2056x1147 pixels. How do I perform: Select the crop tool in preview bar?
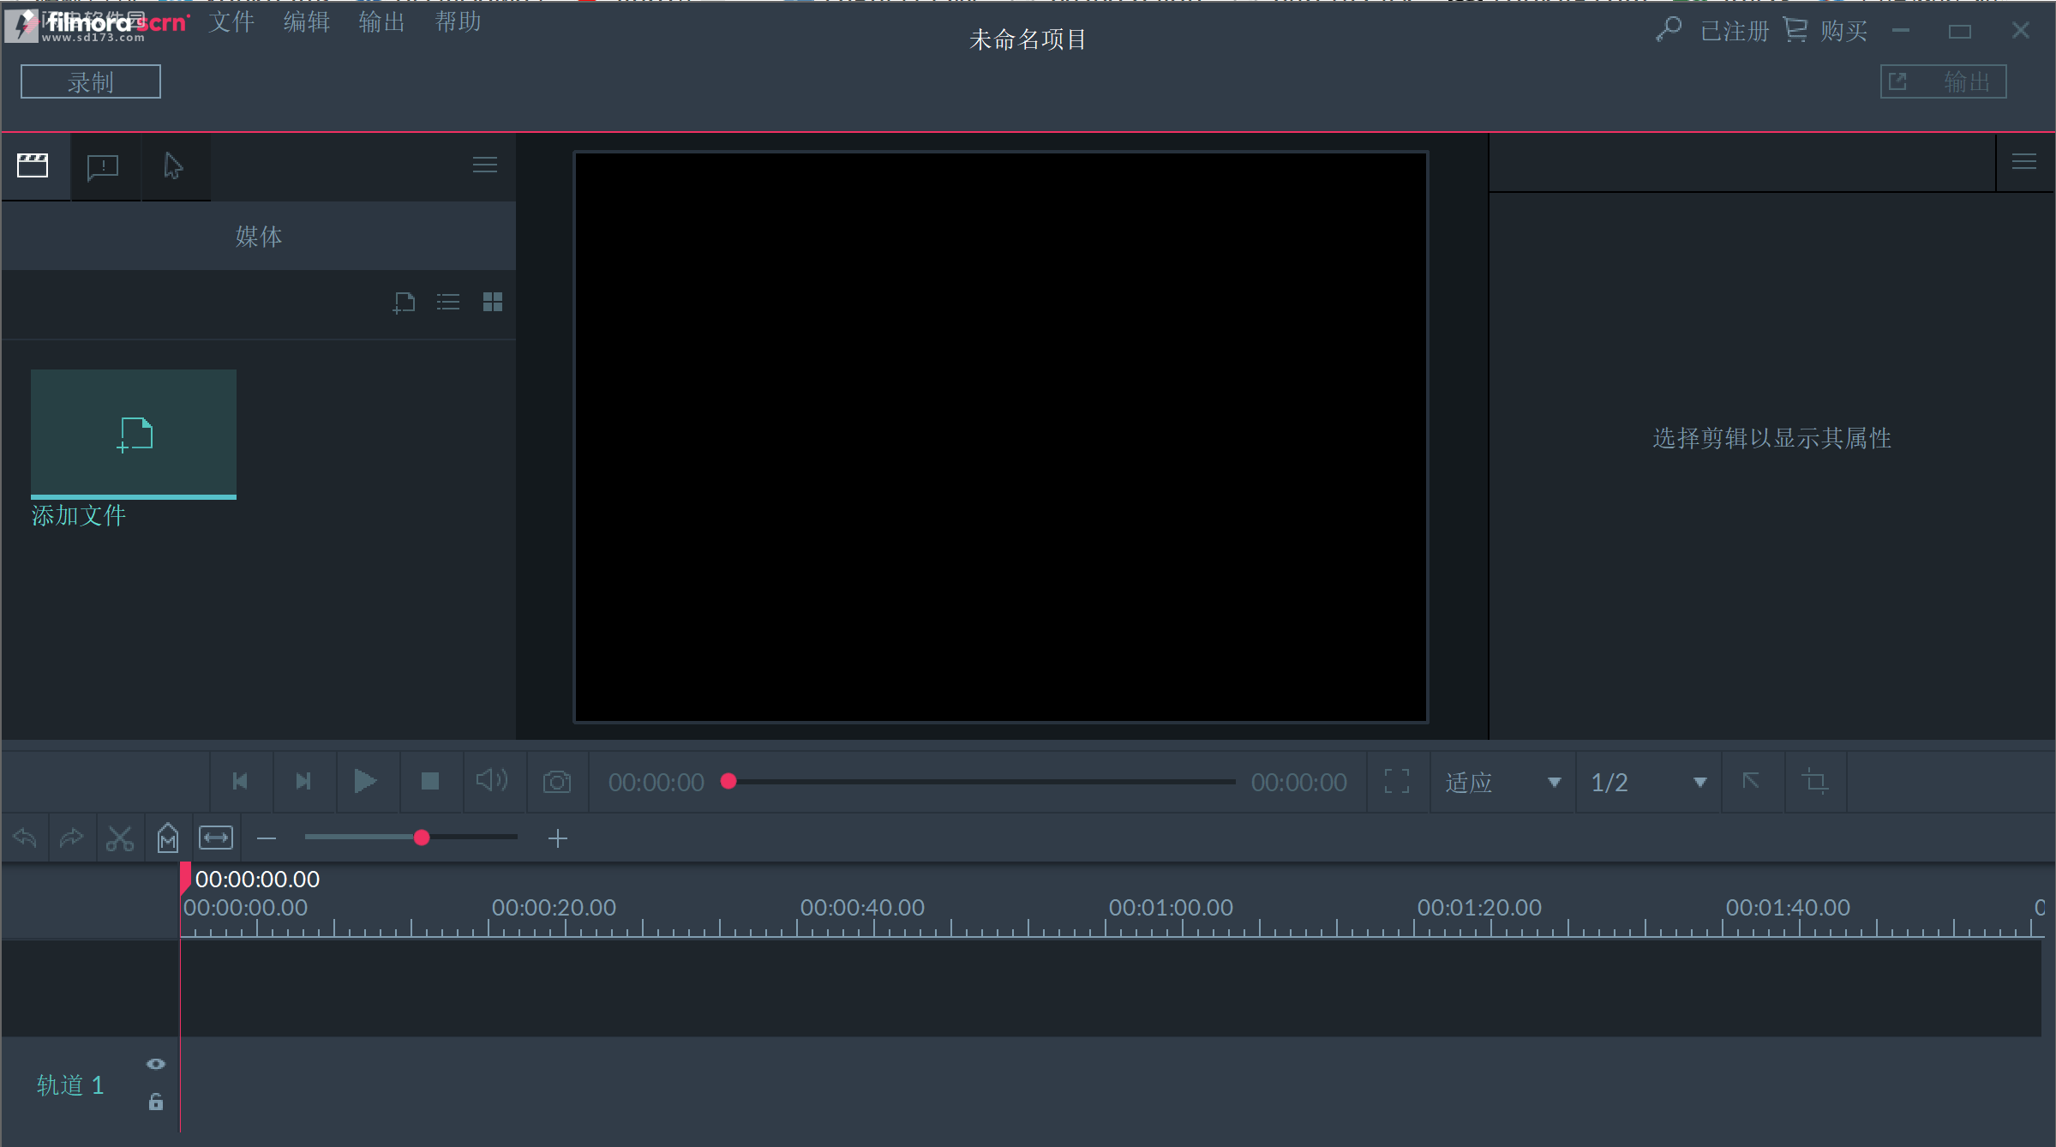coord(1815,781)
